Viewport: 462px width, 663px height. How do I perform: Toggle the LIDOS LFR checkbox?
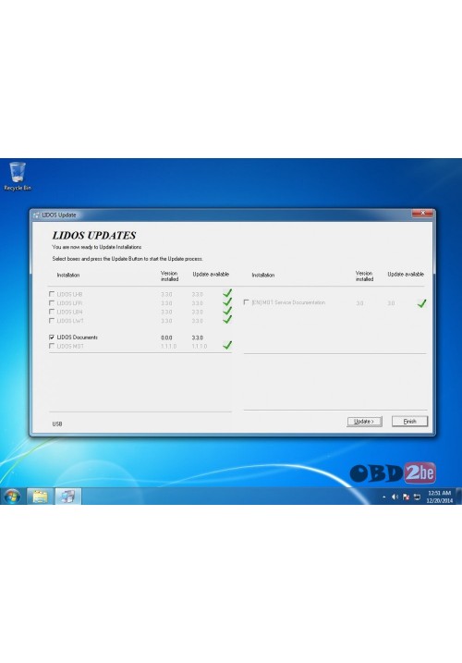click(52, 302)
